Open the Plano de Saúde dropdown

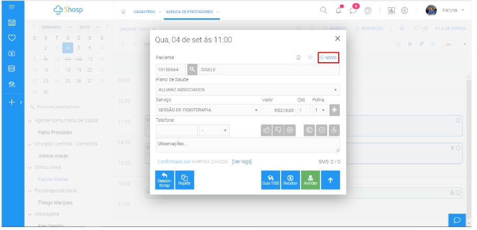[248, 89]
